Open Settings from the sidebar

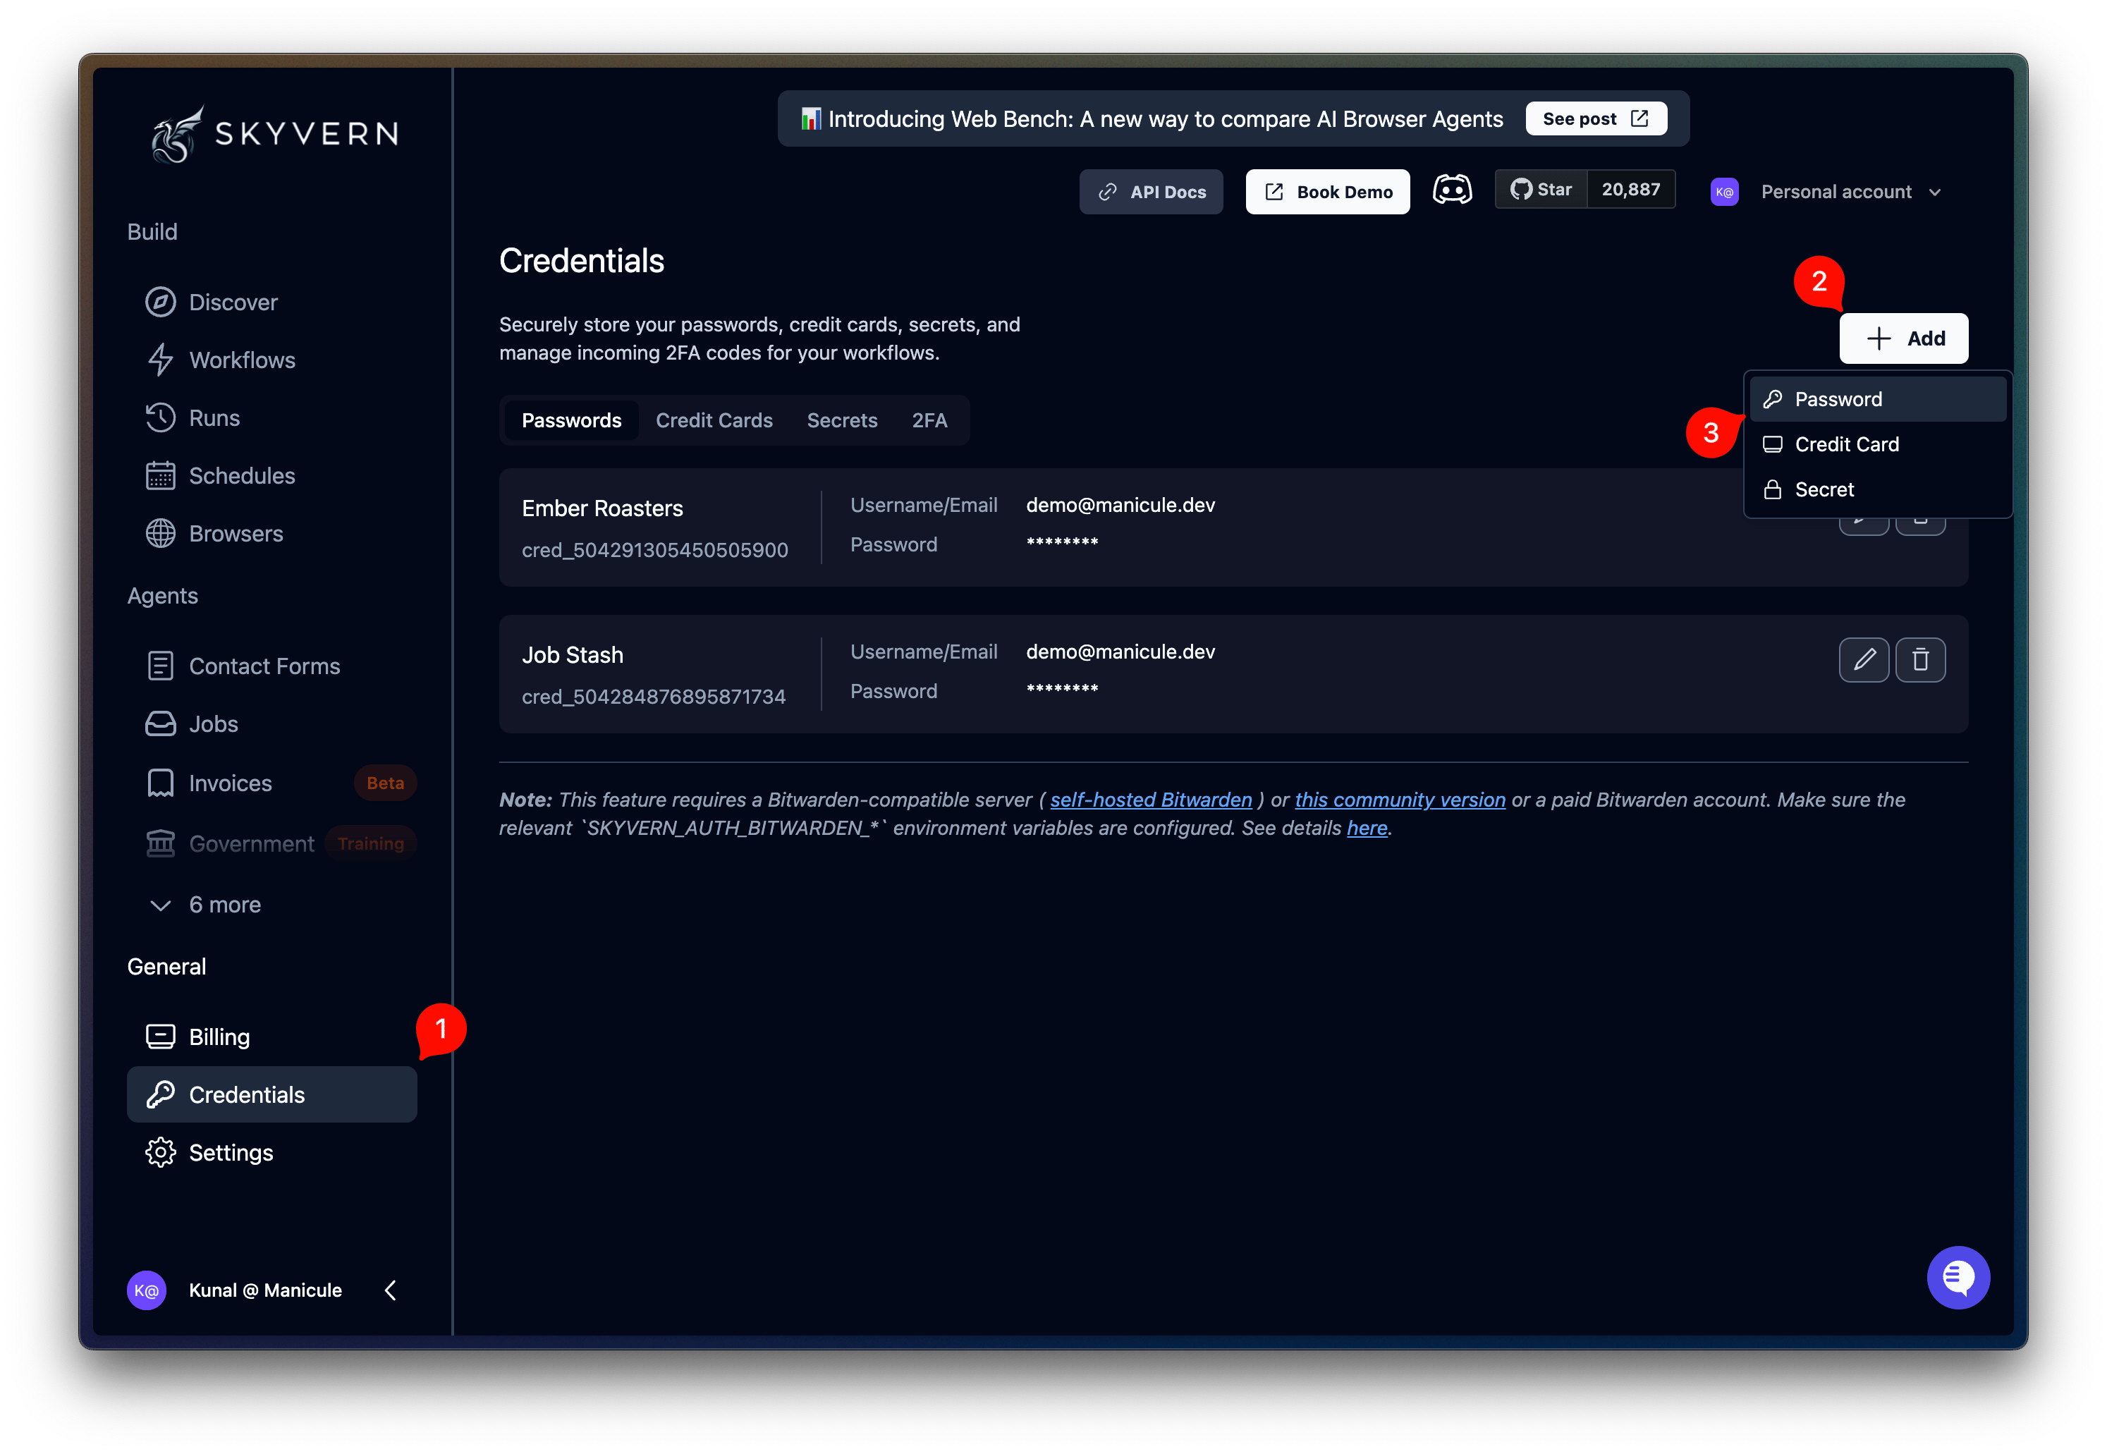point(271,1152)
